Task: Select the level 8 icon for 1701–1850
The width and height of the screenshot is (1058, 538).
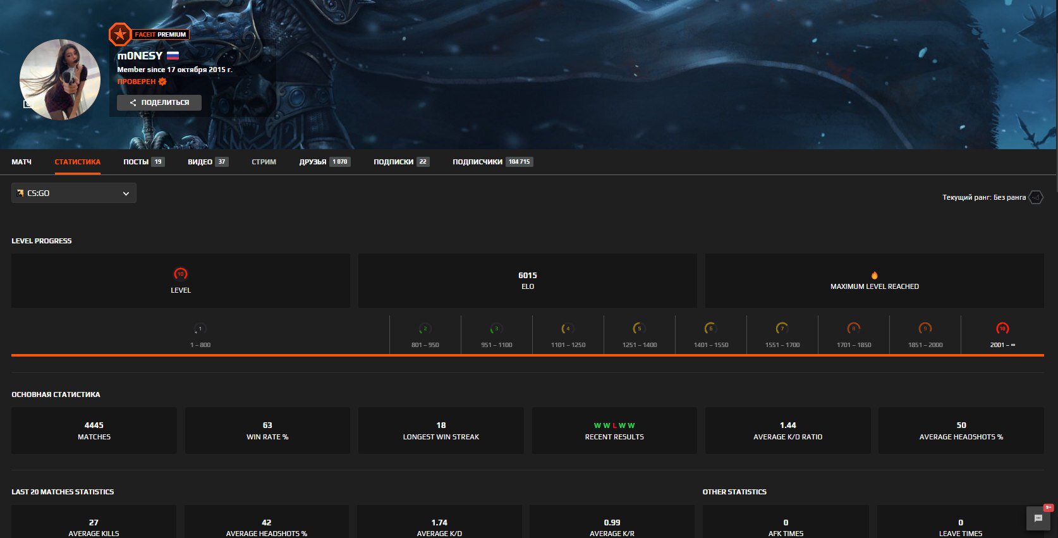Action: click(853, 328)
